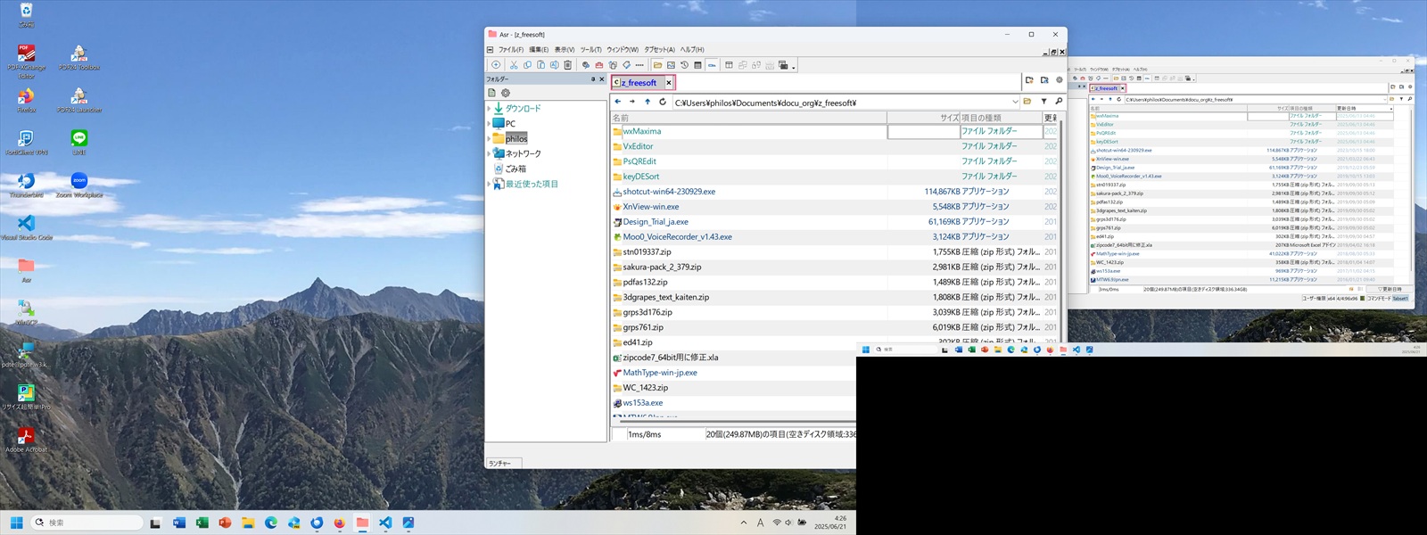
Task: Click the tag icon in Asr toolbar
Action: click(626, 65)
